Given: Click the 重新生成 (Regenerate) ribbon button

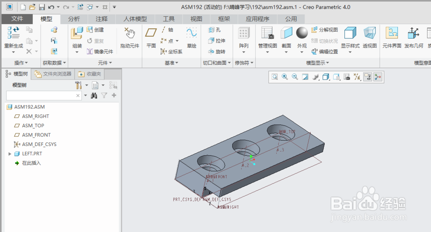Looking at the screenshot, I should pyautogui.click(x=13, y=40).
